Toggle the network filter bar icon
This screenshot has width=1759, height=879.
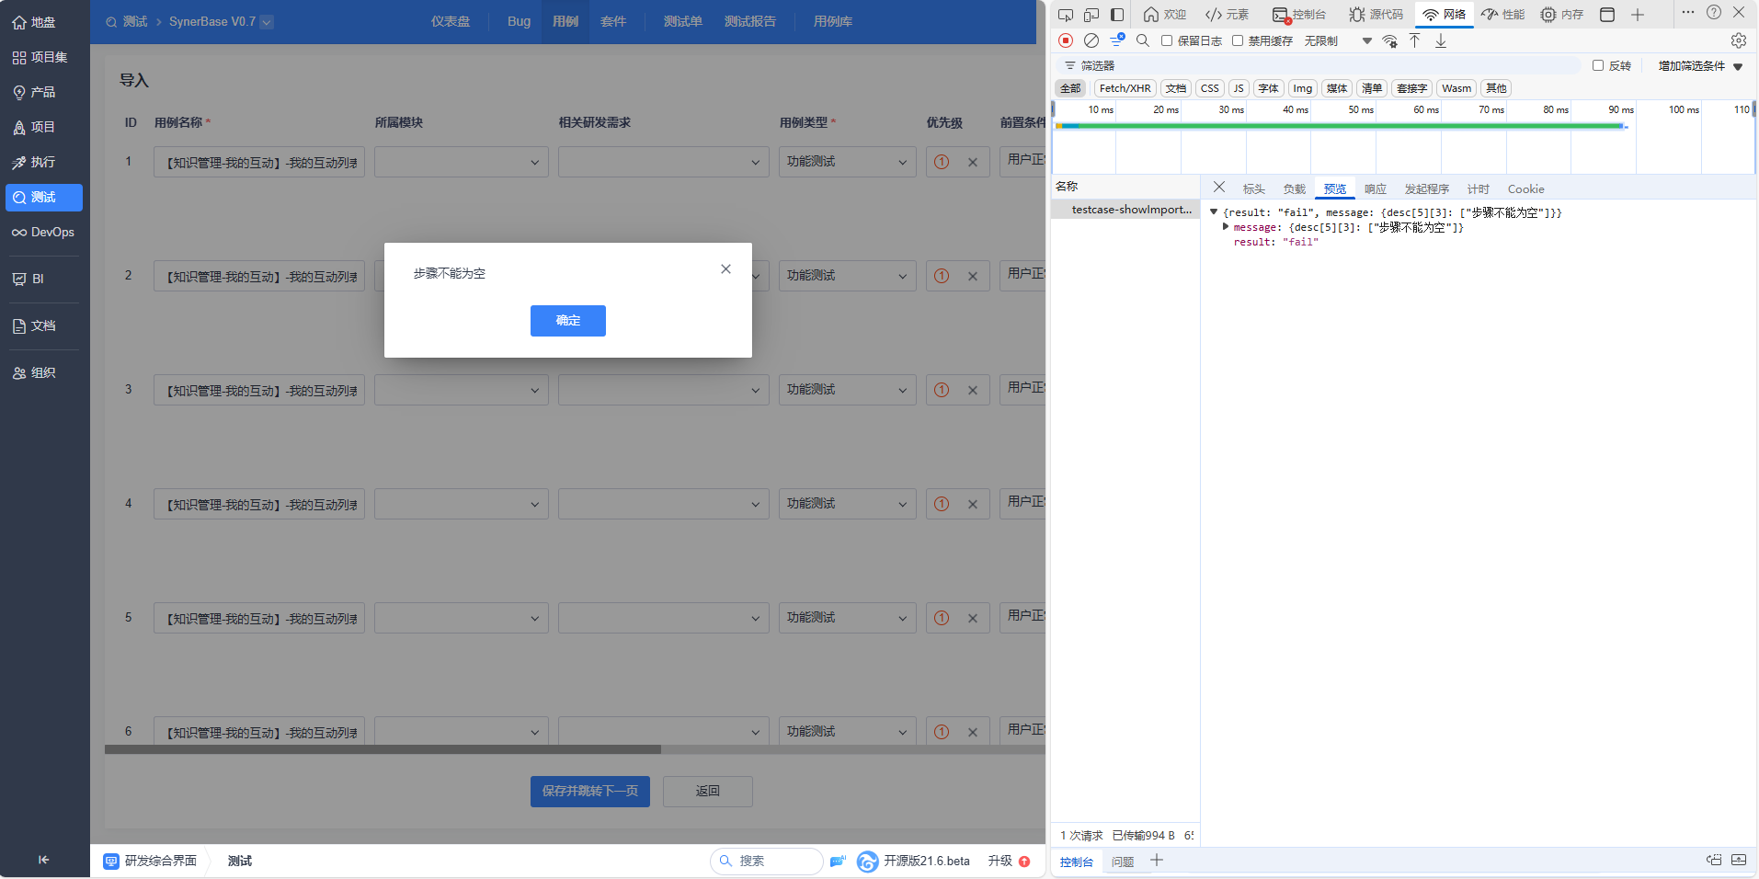click(x=1117, y=40)
